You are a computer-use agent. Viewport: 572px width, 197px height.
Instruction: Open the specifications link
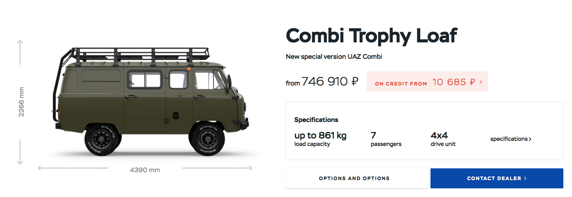509,139
